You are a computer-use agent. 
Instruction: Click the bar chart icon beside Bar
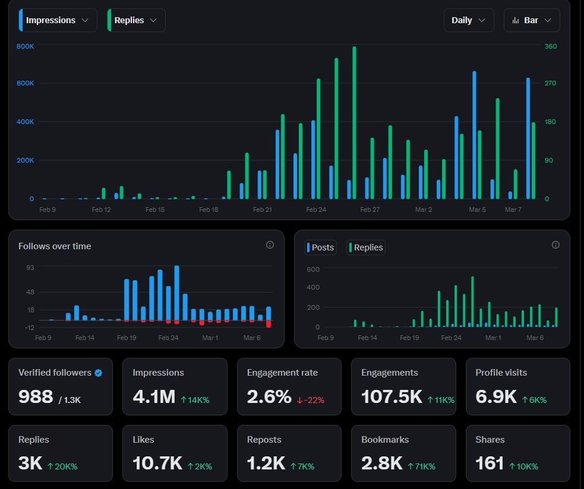coord(516,20)
